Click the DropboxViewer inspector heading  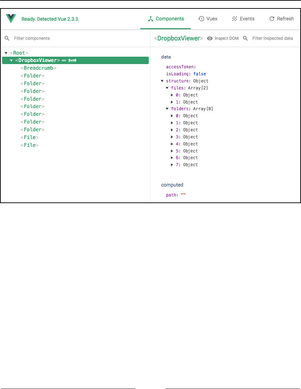click(x=179, y=38)
